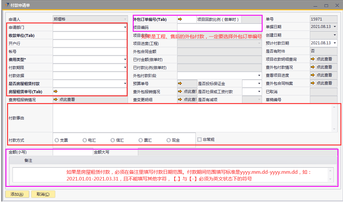This screenshot has height=202, width=343.
Task: Expand the 外包付款阶段 dropdown
Action: tap(259, 75)
